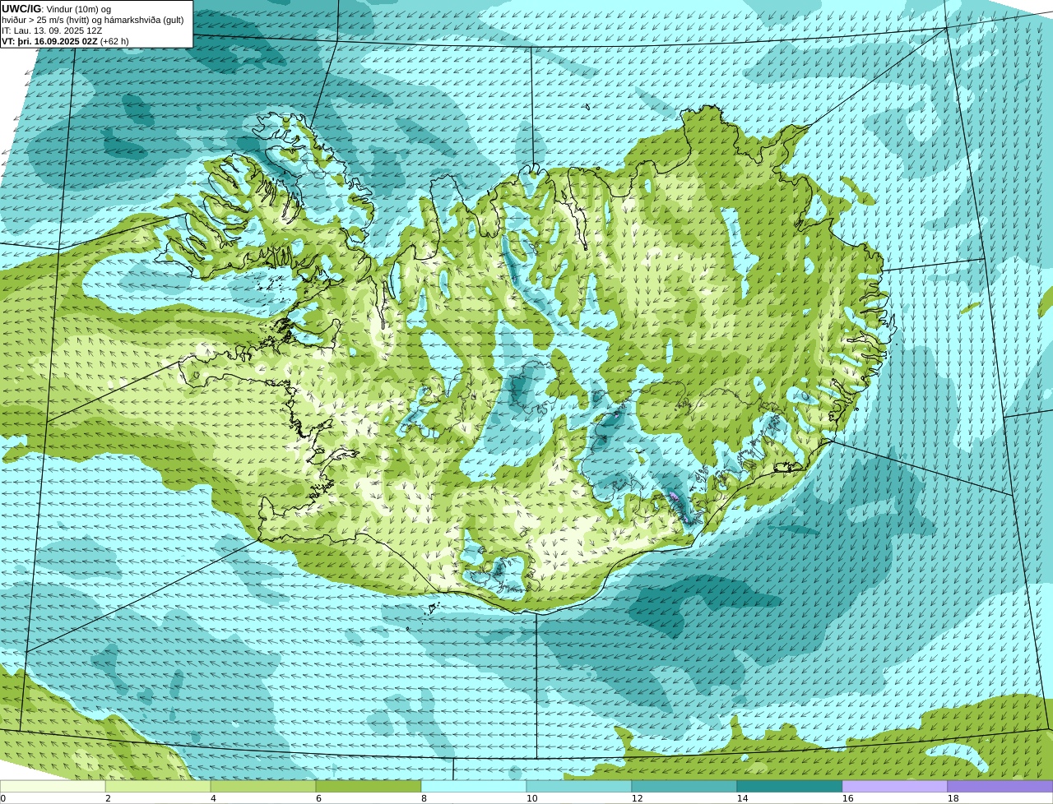Click the legend scale label "0"
This screenshot has height=804, width=1053.
(3, 798)
